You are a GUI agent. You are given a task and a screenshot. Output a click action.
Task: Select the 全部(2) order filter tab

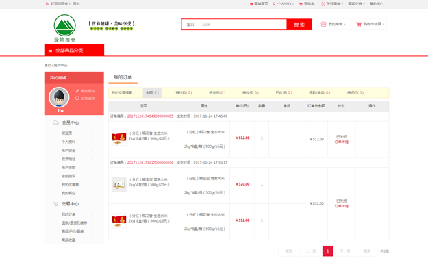point(152,93)
